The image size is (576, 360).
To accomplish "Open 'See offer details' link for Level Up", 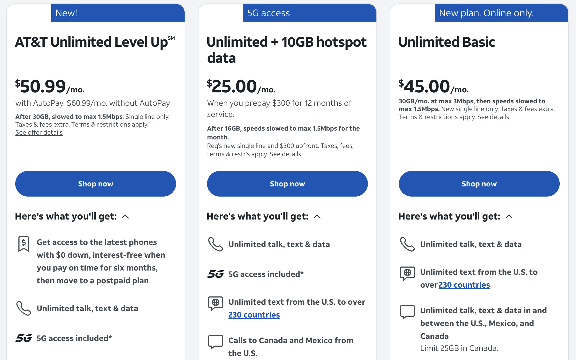I will pyautogui.click(x=39, y=132).
